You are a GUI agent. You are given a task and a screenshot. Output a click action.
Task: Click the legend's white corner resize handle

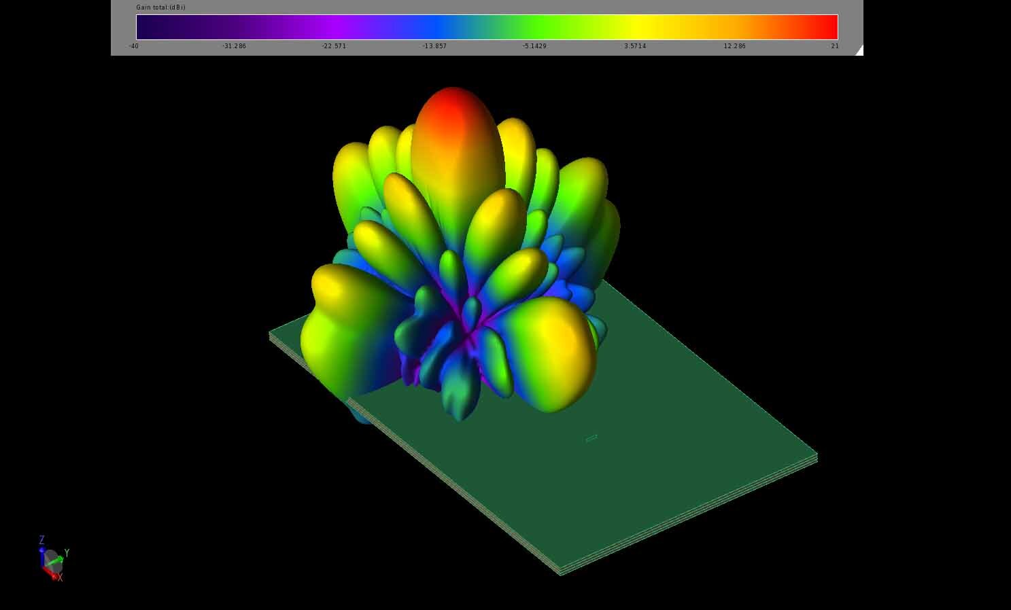859,50
